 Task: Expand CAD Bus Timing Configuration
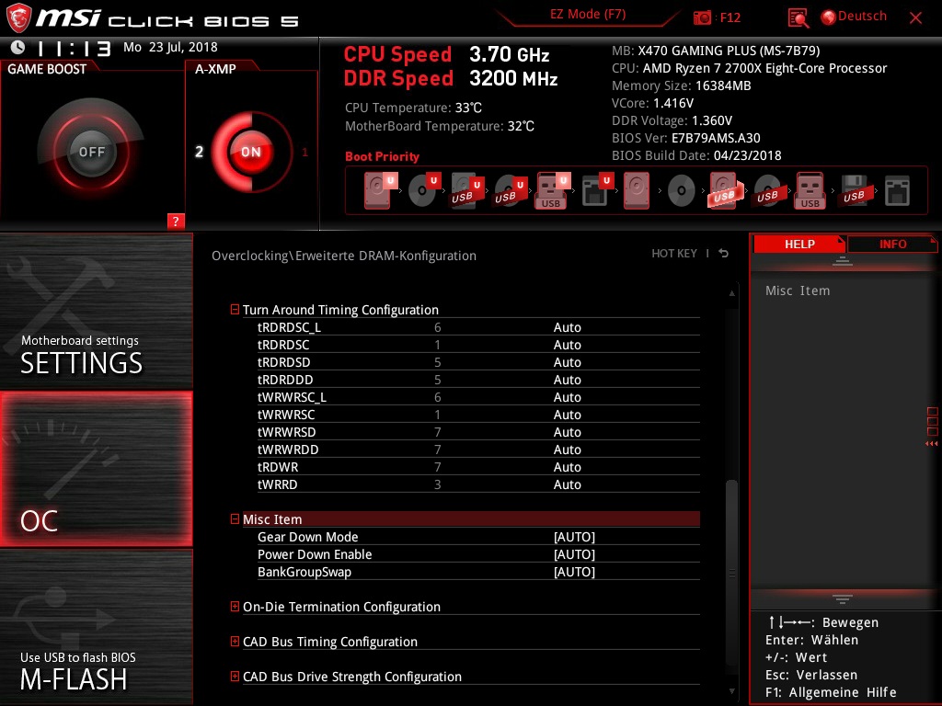(x=235, y=641)
